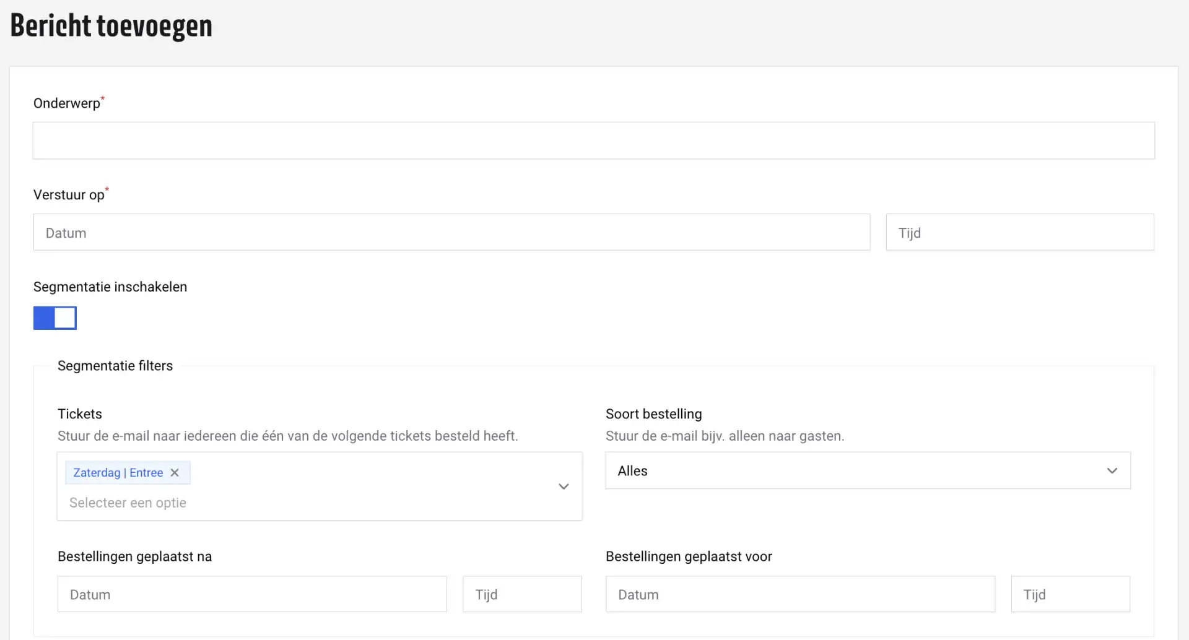This screenshot has height=640, width=1189.
Task: Set Tijd for Bestellingen geplaatst voor
Action: 1069,594
